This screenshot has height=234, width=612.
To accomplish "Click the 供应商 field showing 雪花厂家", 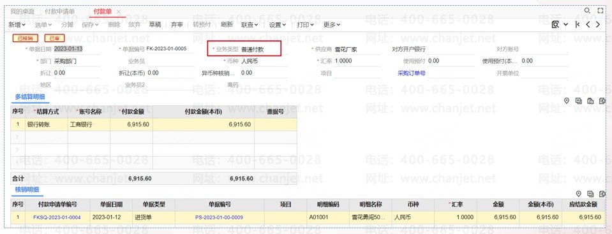I will click(357, 50).
